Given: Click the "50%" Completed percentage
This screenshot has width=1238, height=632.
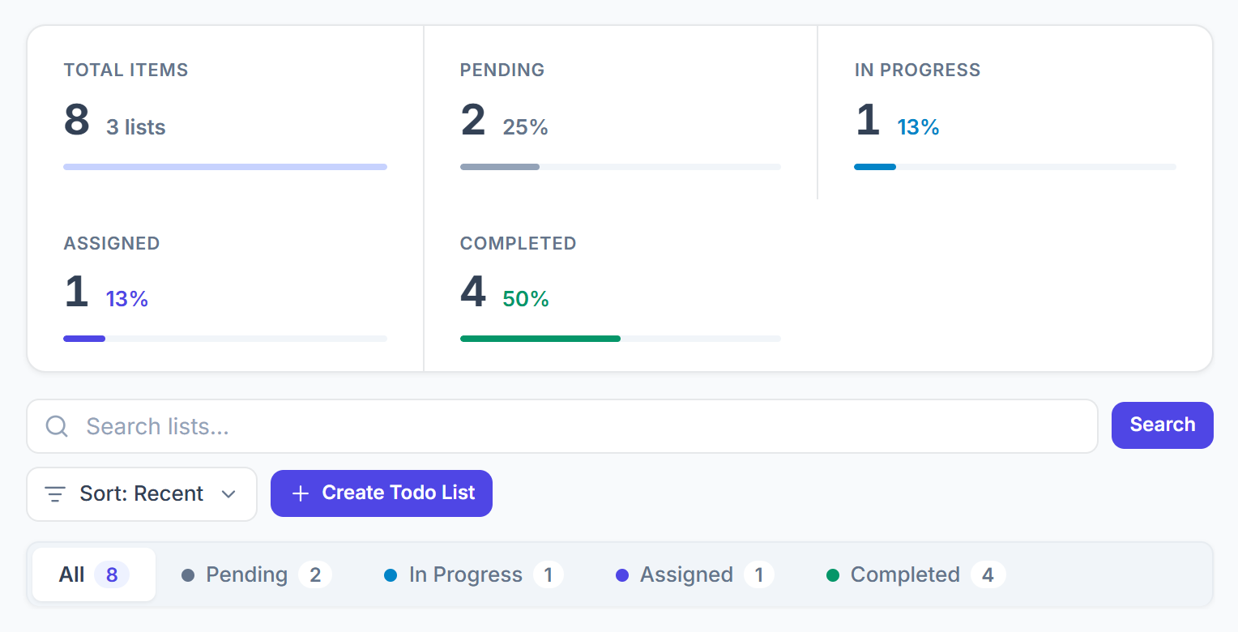Looking at the screenshot, I should point(526,299).
